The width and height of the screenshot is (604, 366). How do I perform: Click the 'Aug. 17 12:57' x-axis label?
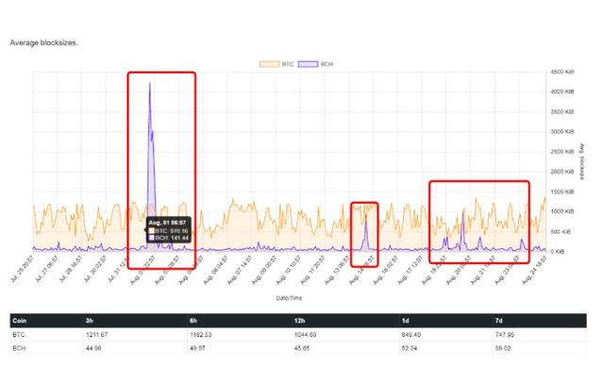410,271
